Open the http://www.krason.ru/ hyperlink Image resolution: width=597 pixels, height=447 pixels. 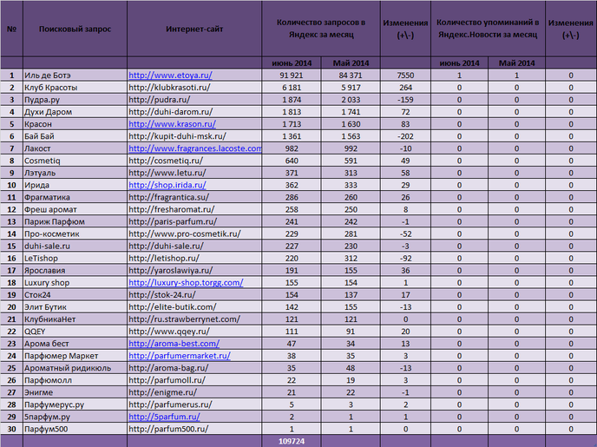pos(172,124)
